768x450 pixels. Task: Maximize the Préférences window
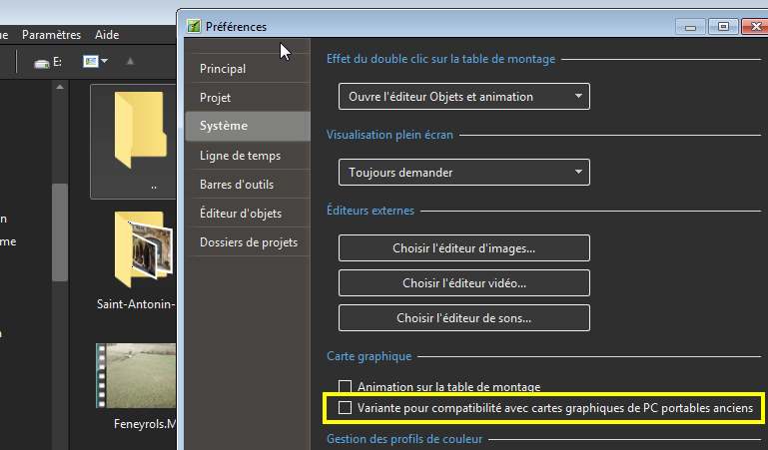point(724,26)
